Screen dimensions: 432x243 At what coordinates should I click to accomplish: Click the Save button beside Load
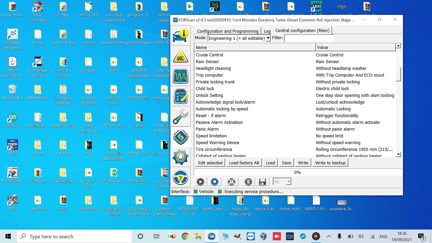coord(287,163)
